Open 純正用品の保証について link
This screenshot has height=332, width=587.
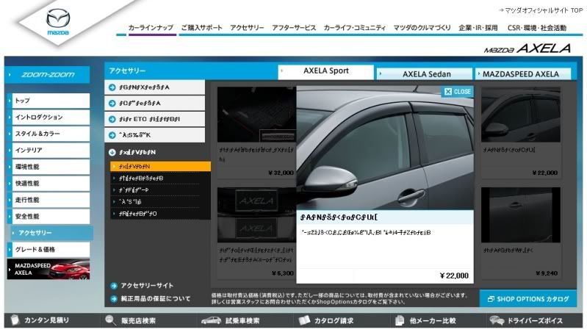tap(155, 299)
